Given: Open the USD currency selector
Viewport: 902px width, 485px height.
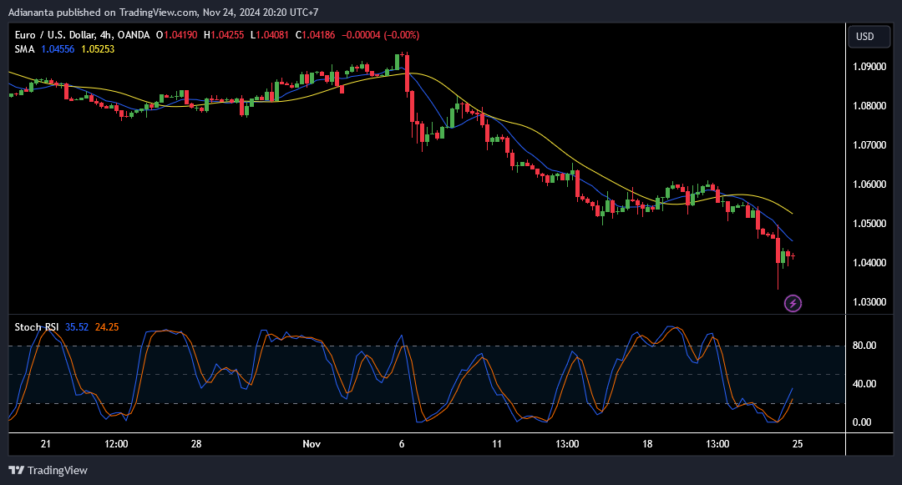Looking at the screenshot, I should click(869, 36).
